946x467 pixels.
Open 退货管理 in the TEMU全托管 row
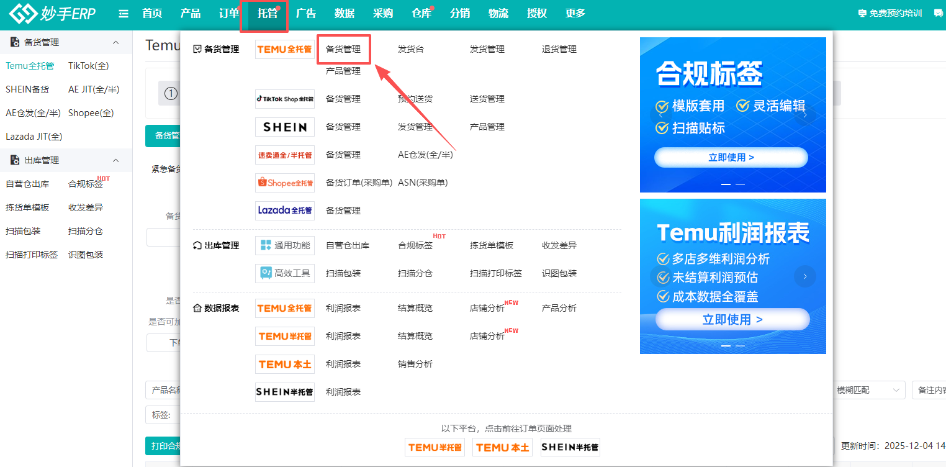pyautogui.click(x=559, y=49)
